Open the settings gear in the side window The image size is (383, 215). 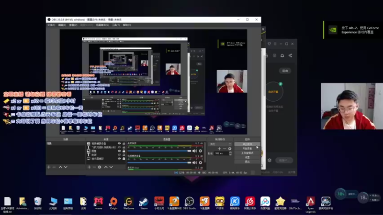[270, 160]
